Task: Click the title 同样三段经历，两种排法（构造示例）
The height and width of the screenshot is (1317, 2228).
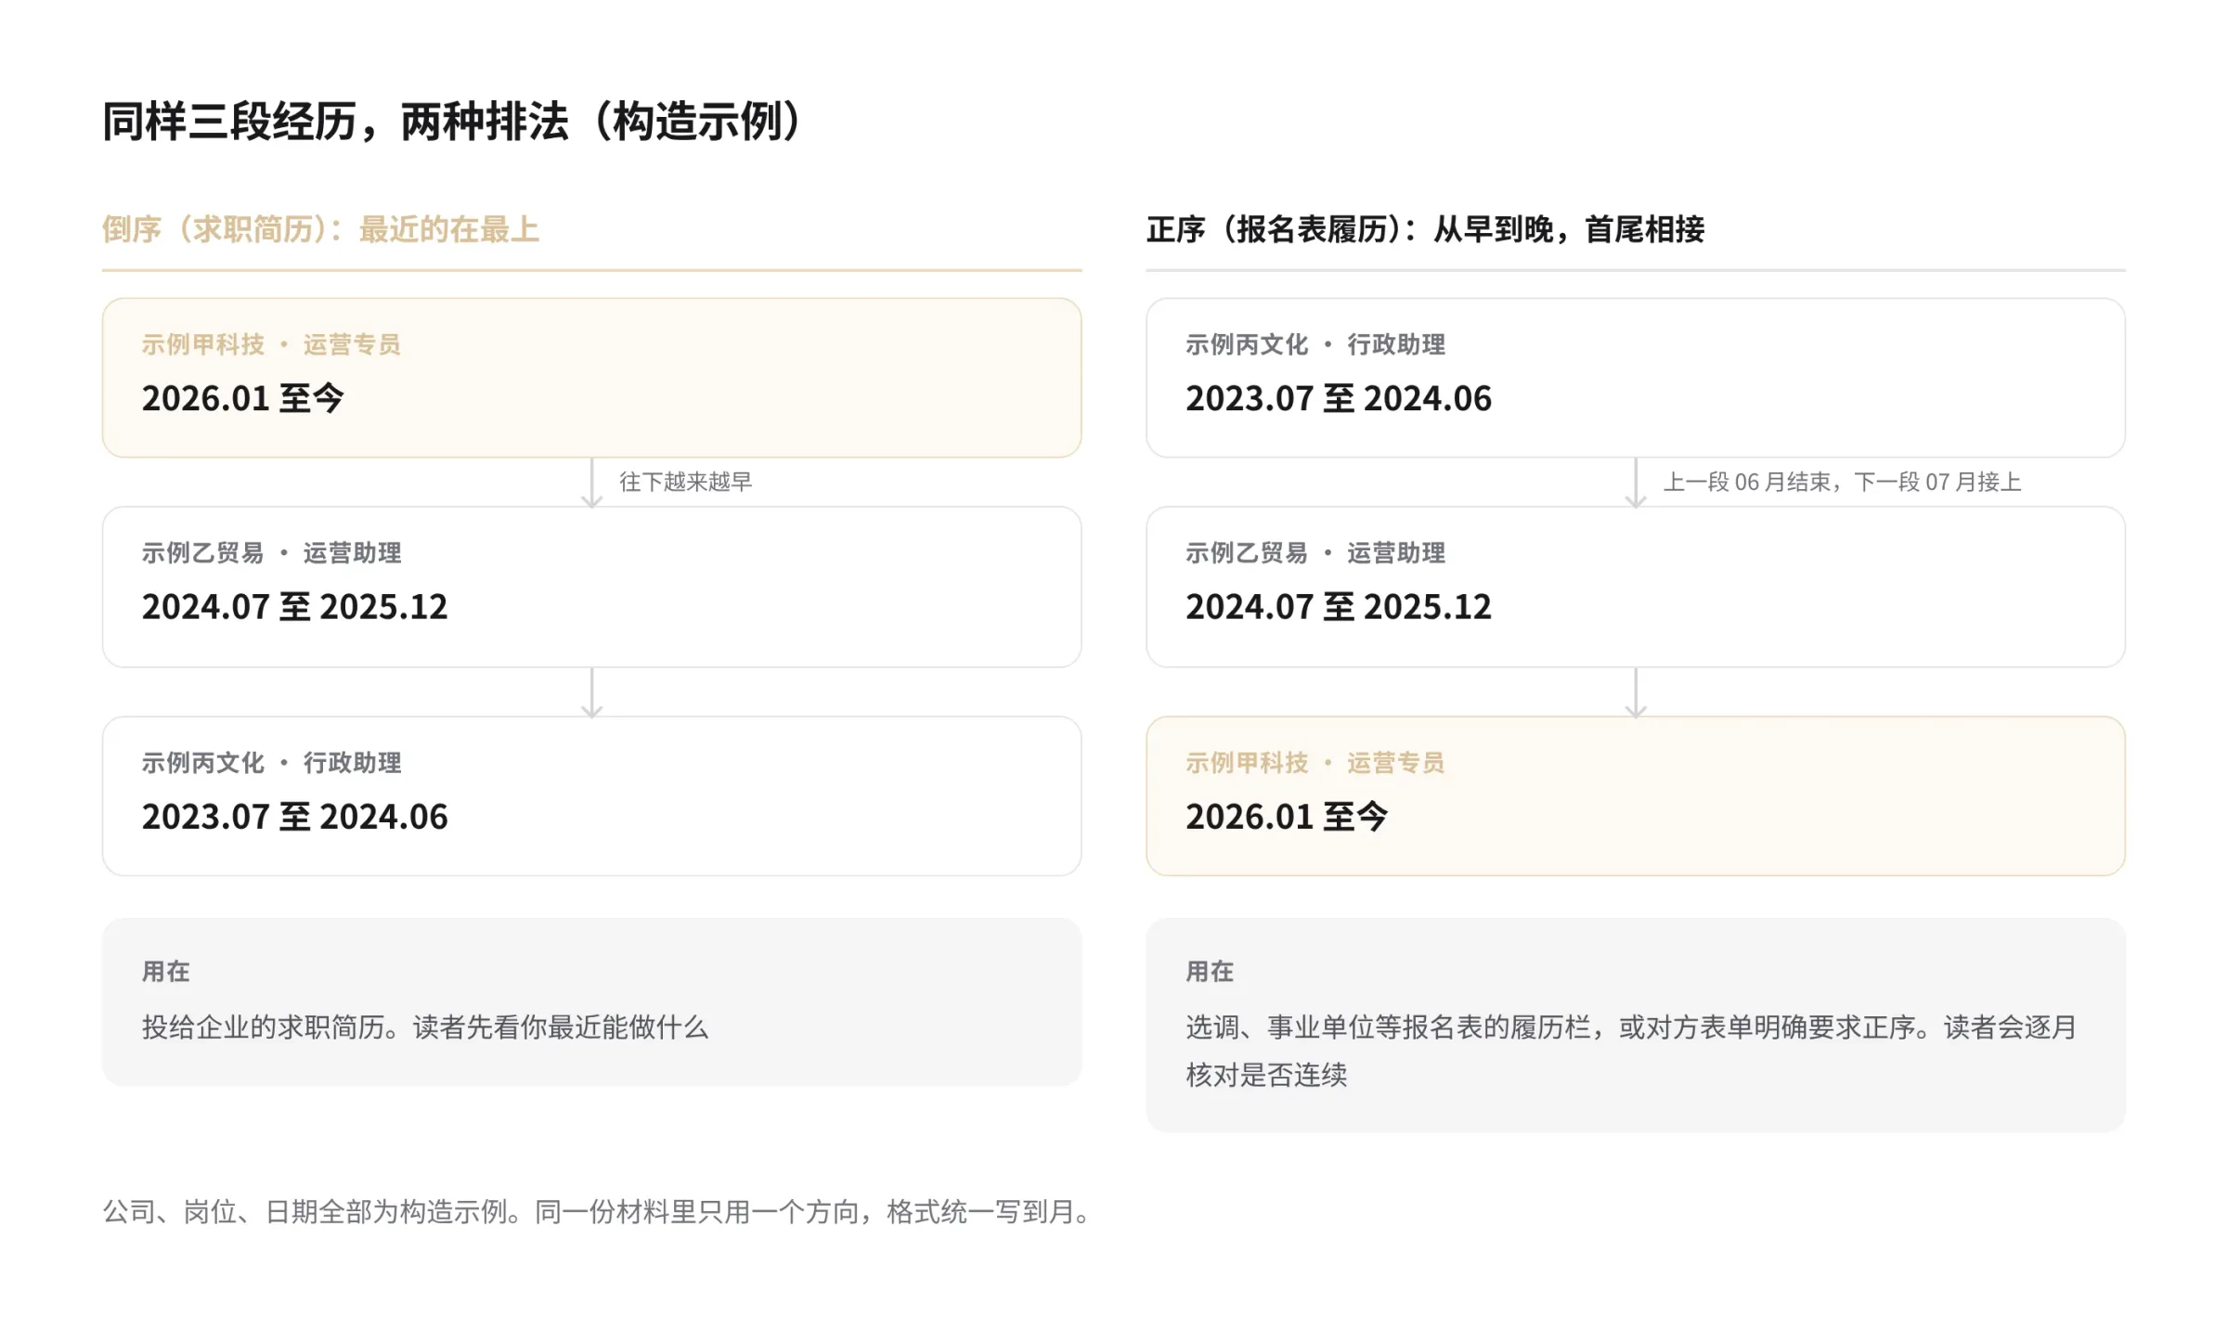Action: [x=452, y=122]
